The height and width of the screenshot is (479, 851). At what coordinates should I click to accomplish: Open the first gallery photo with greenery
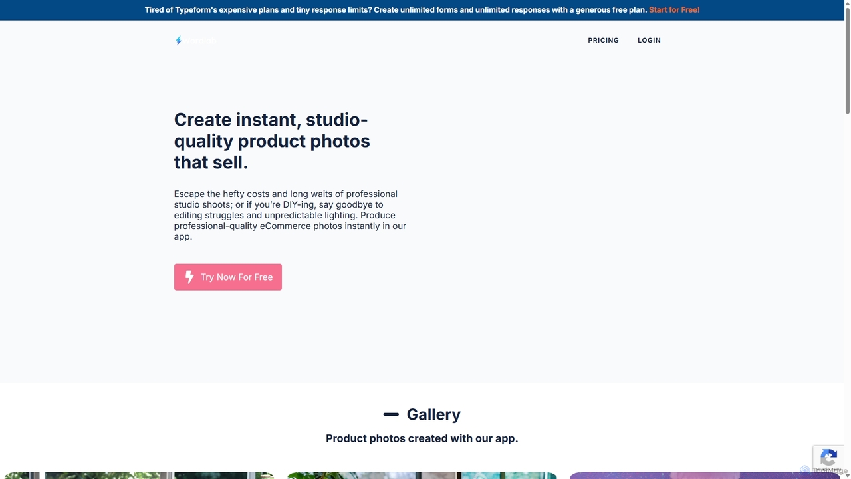point(137,475)
